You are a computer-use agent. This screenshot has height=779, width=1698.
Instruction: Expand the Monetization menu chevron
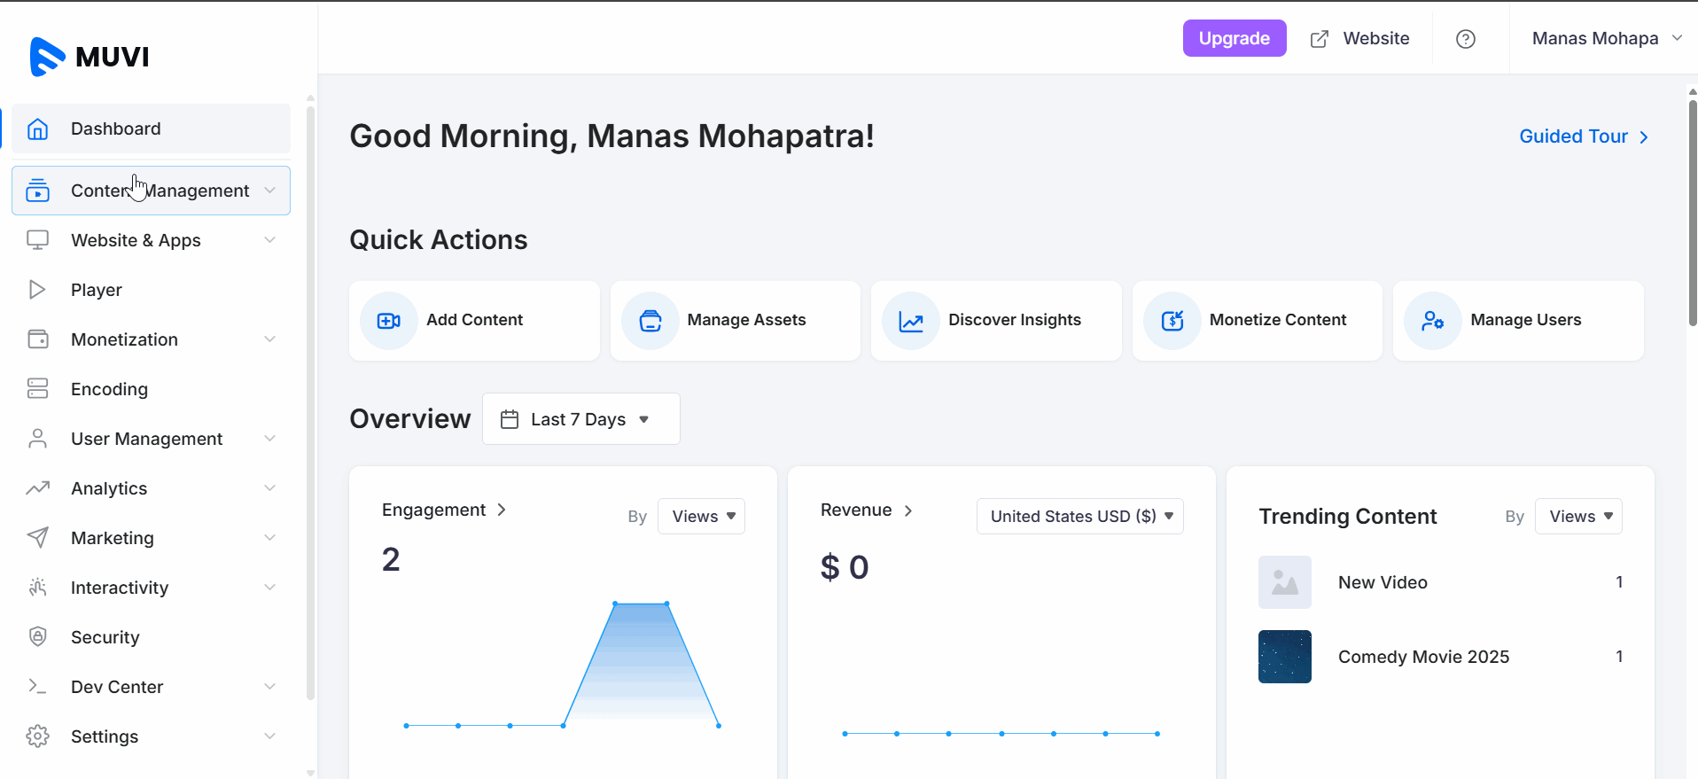click(269, 339)
